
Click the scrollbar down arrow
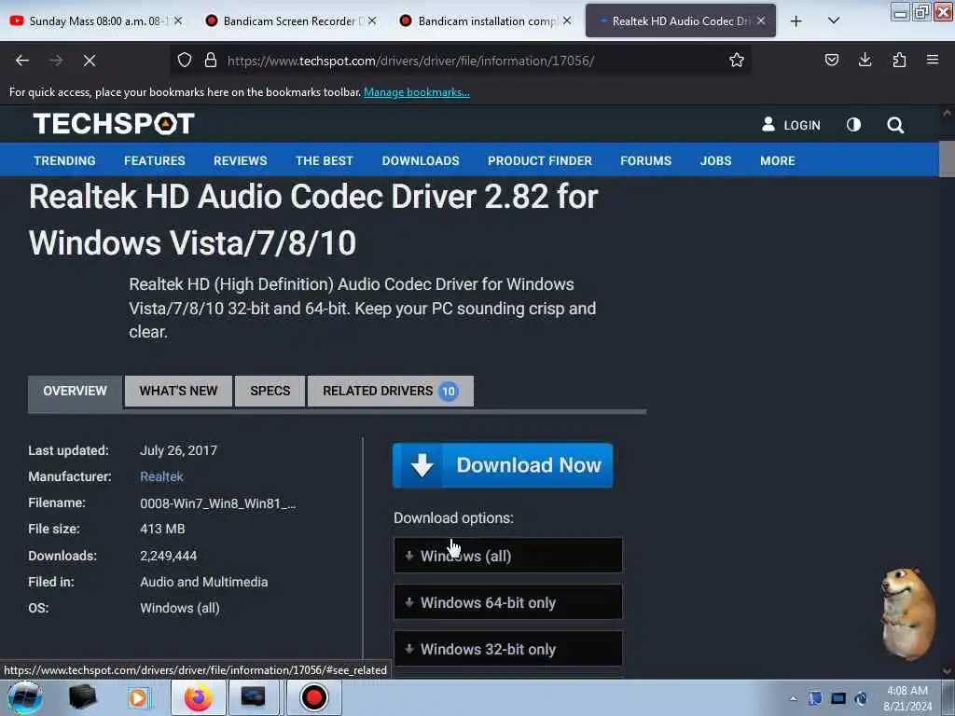coord(947,671)
